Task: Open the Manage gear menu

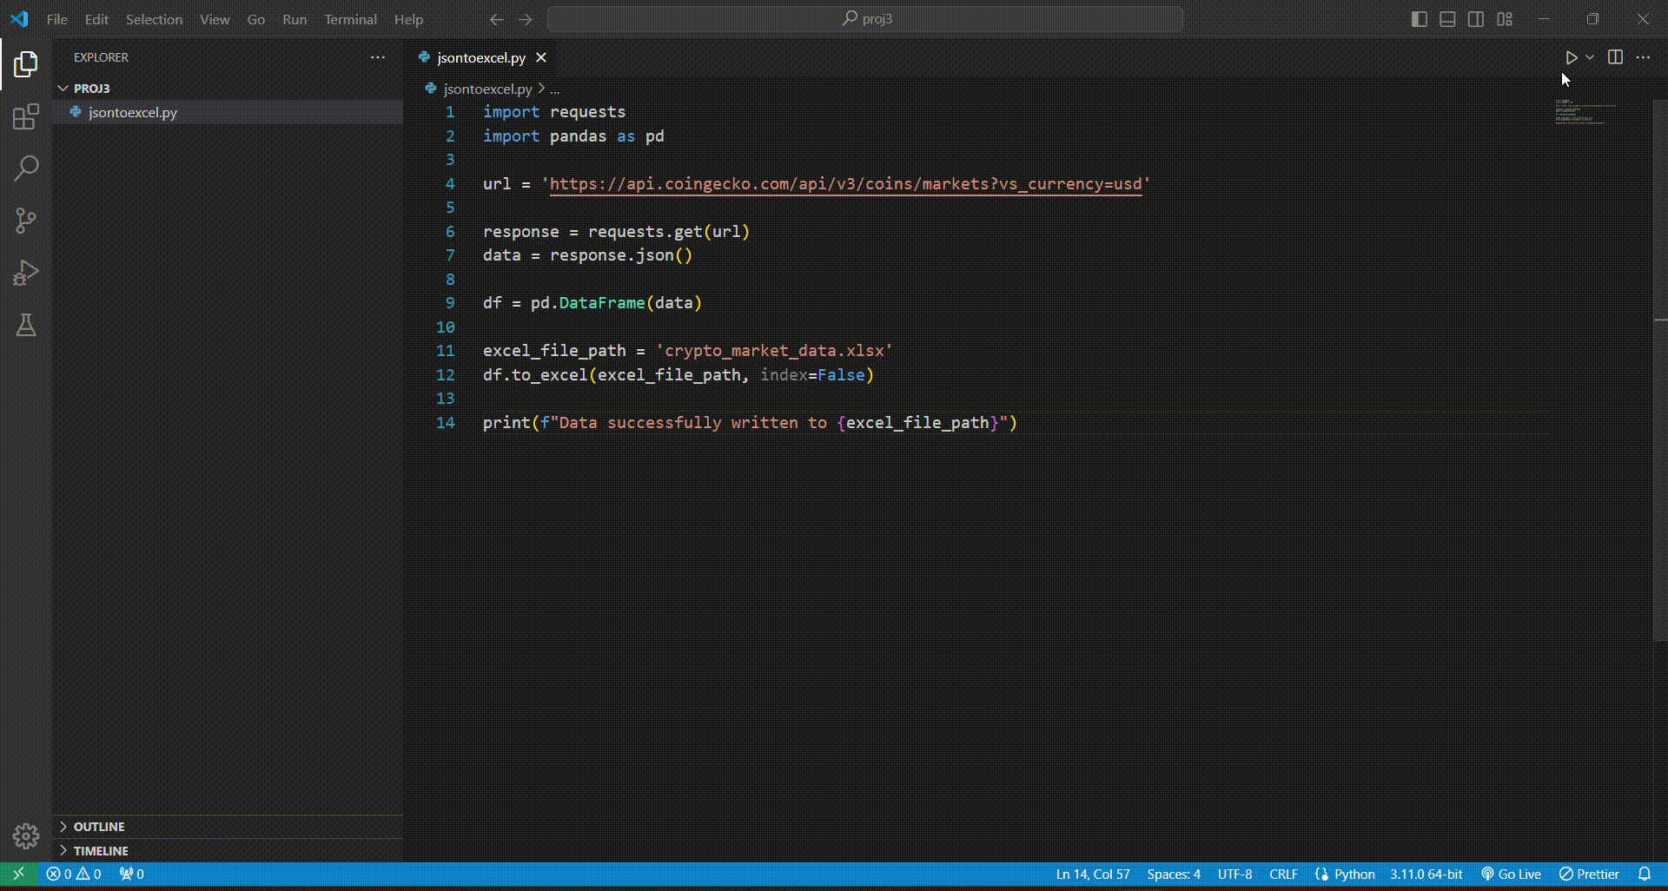Action: point(26,835)
